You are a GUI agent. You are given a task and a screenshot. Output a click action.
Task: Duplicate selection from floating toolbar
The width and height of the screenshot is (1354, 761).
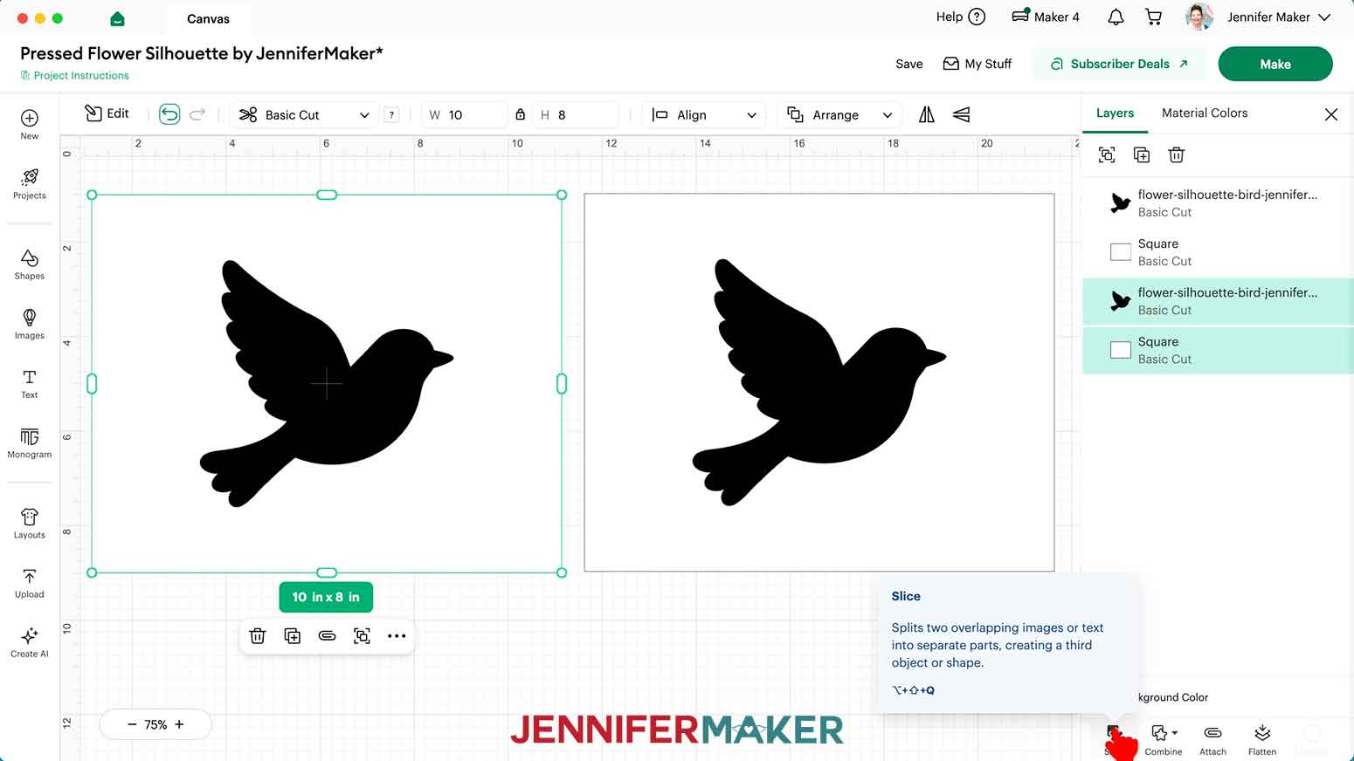pos(293,636)
